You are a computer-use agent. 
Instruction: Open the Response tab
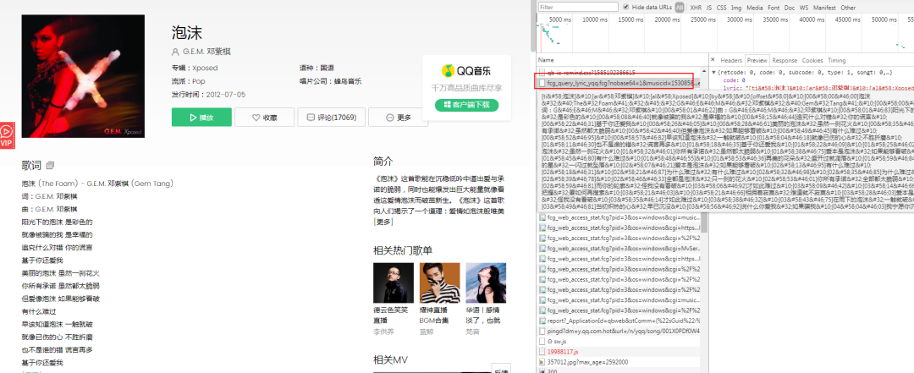(x=785, y=60)
